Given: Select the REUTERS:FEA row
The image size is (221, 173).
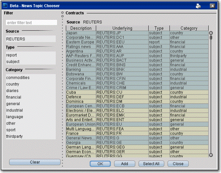Looking at the screenshot, I should pyautogui.click(x=137, y=129).
